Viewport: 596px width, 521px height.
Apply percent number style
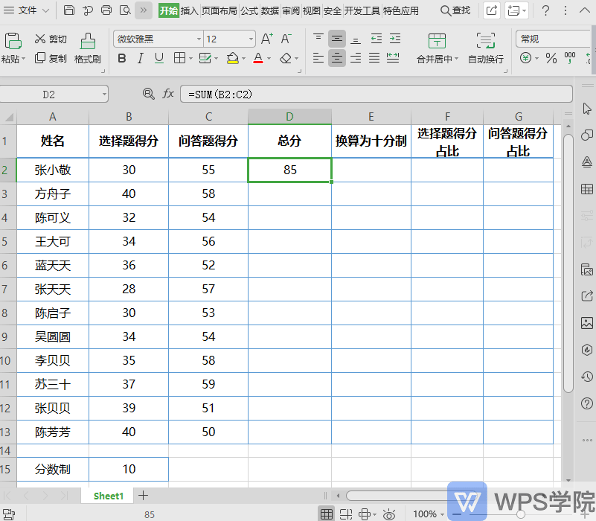point(552,56)
